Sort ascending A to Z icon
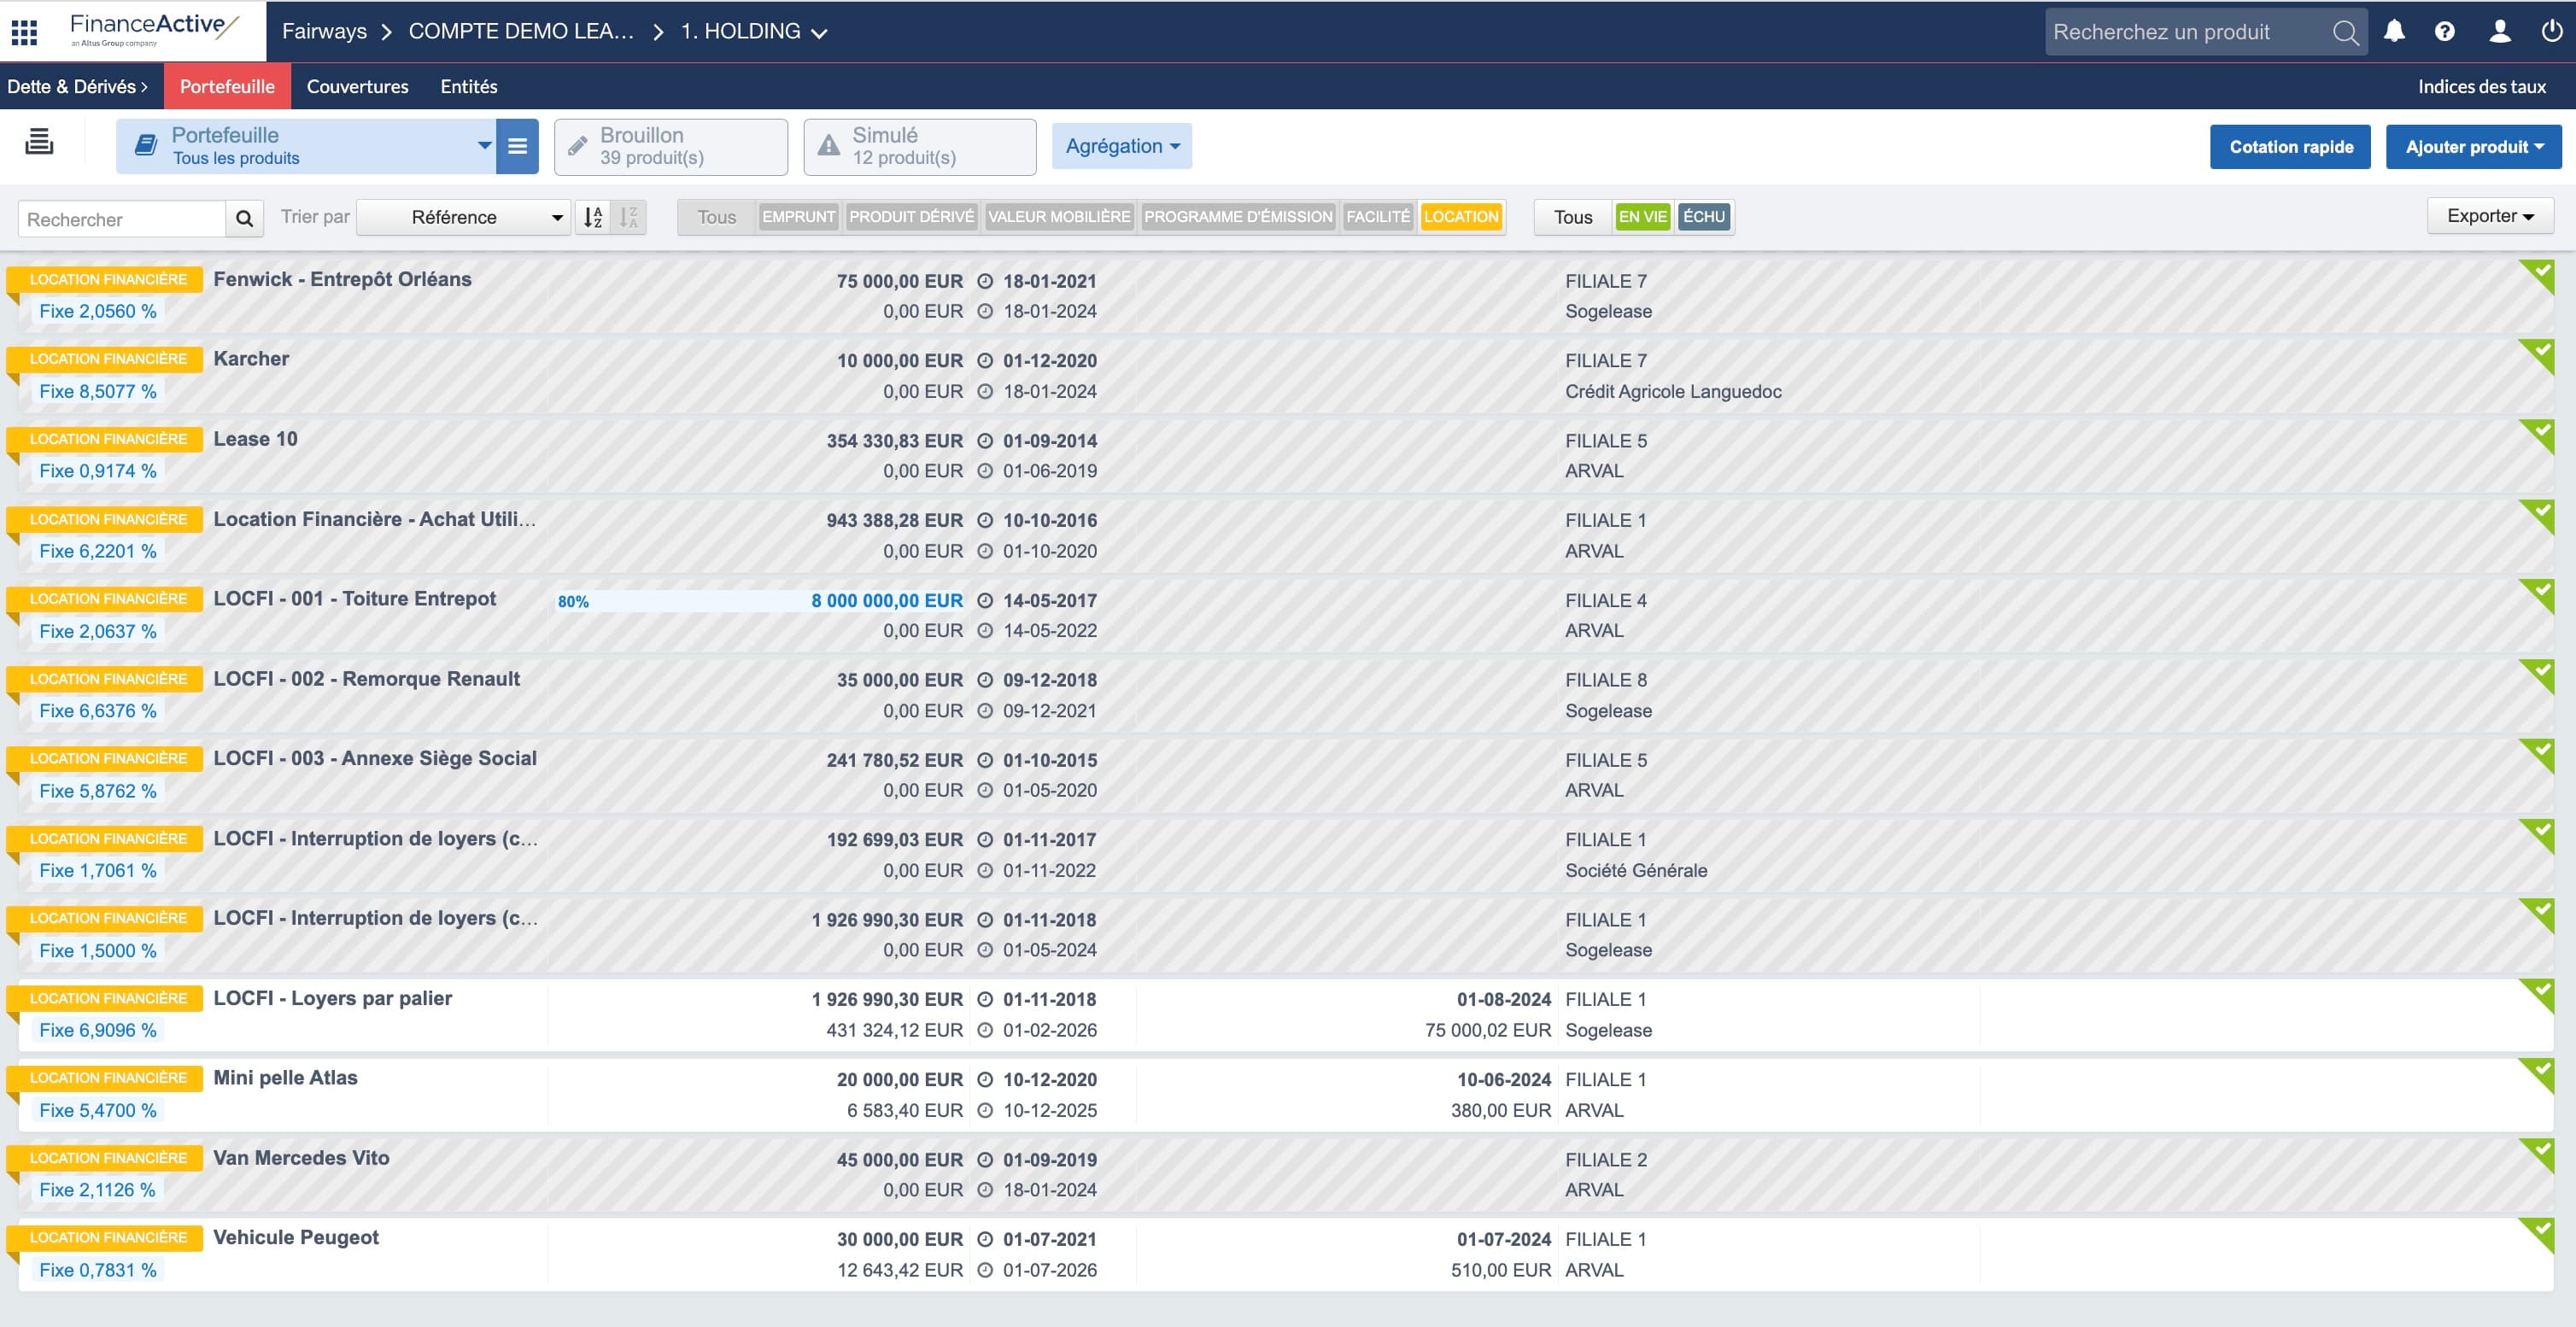Image resolution: width=2576 pixels, height=1327 pixels. 593,217
